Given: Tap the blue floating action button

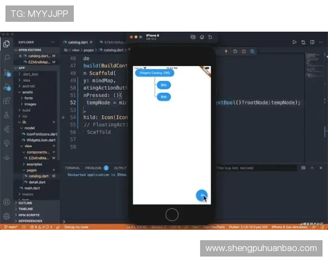Looking at the screenshot, I should pos(202,195).
